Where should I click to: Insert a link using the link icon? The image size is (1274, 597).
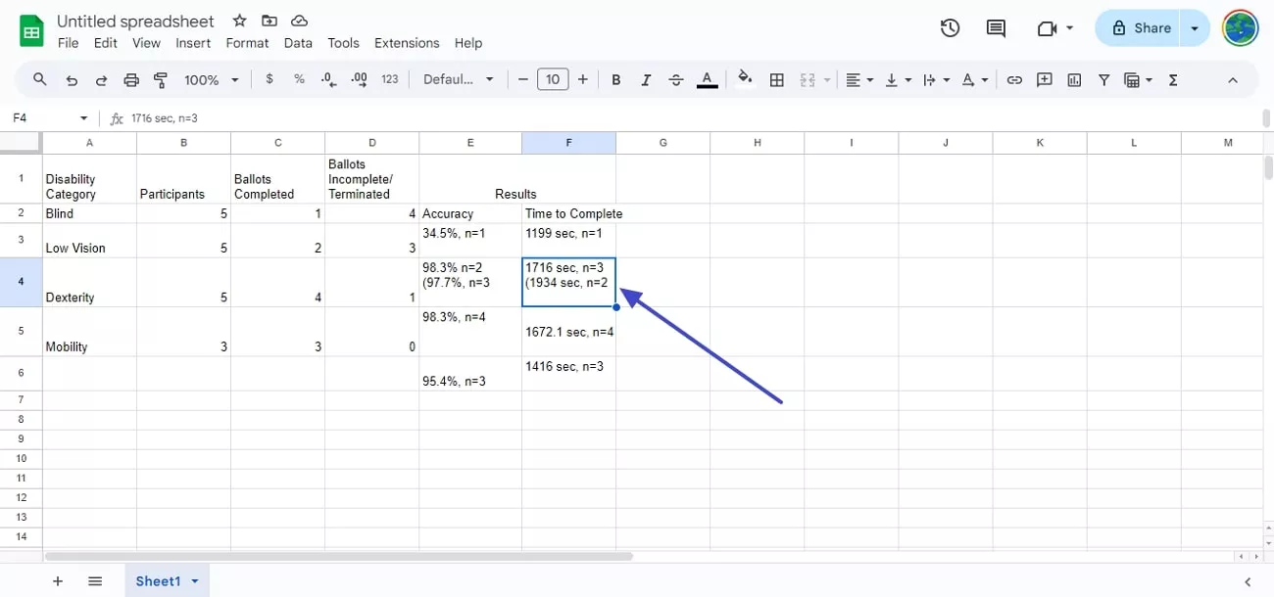click(x=1014, y=79)
